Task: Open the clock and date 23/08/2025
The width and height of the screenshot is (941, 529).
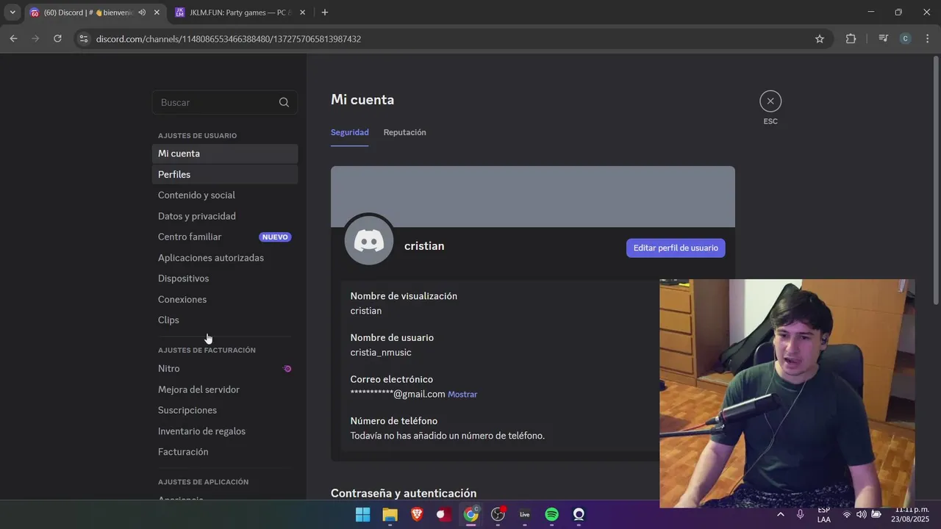Action: tap(910, 515)
